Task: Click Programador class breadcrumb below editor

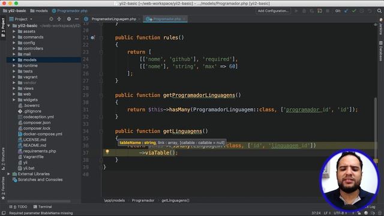Action: pyautogui.click(x=143, y=200)
